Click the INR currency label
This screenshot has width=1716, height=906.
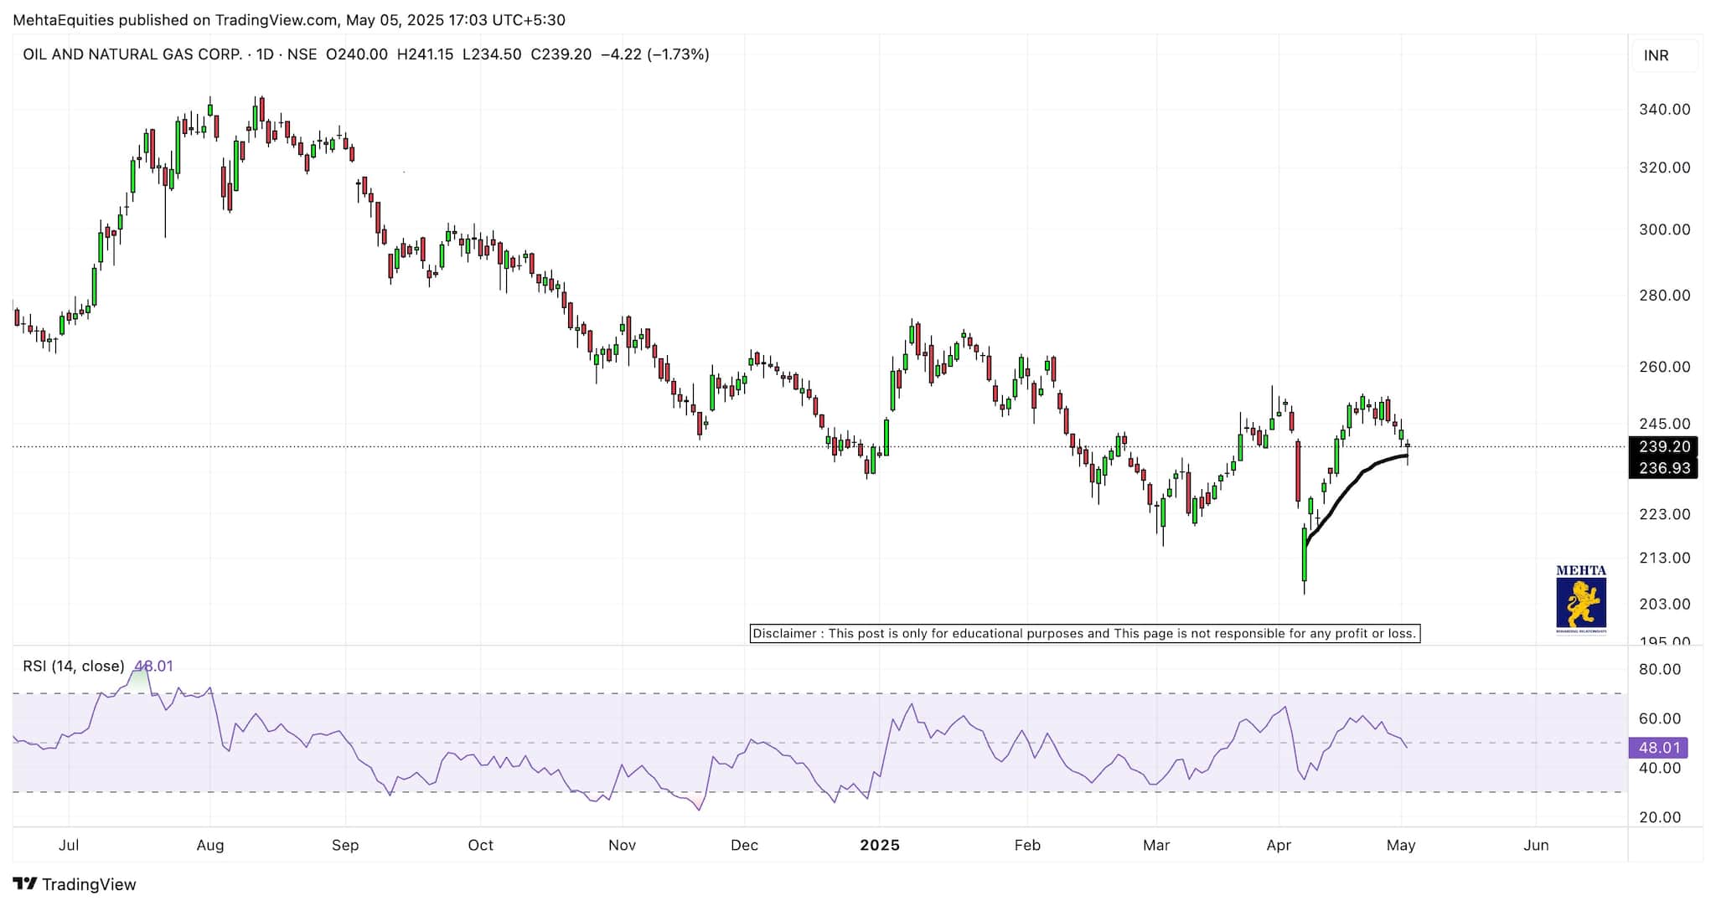pos(1656,55)
